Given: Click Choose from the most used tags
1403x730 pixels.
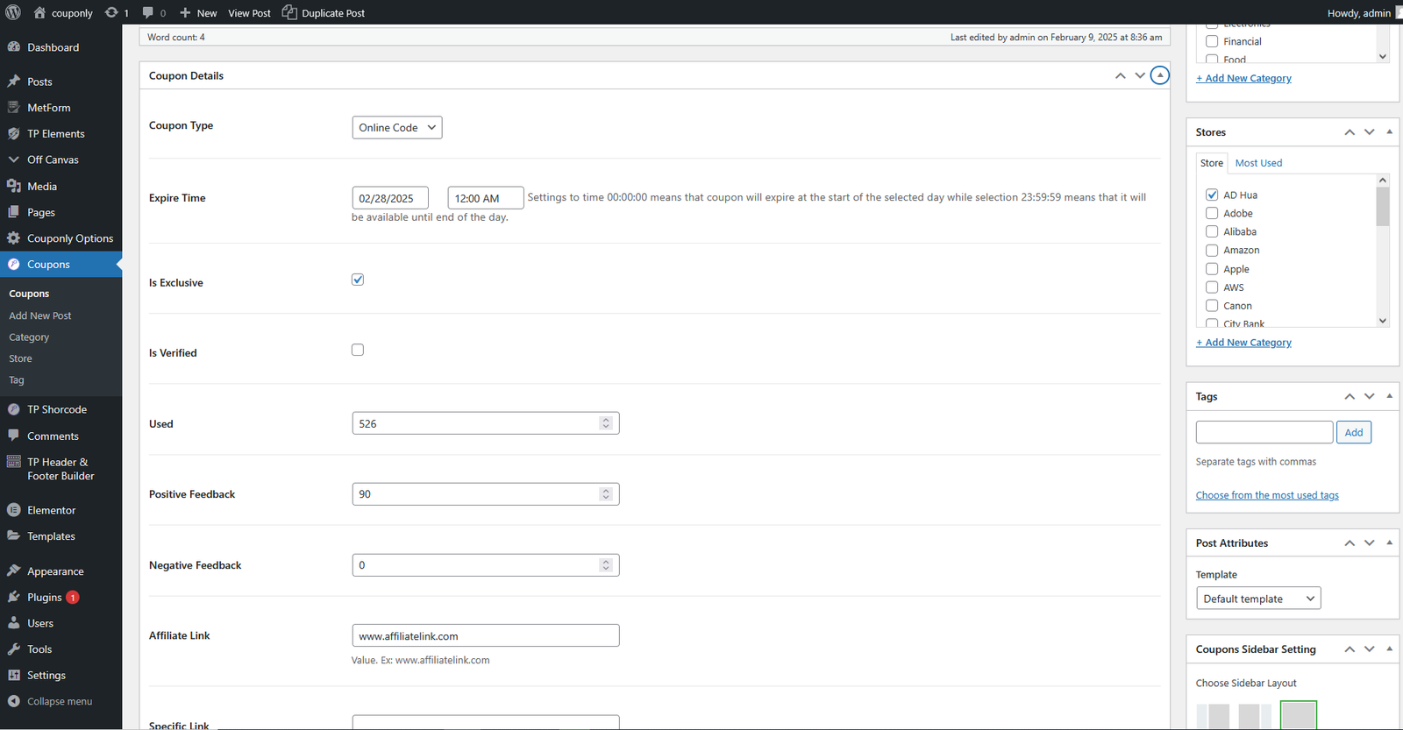Looking at the screenshot, I should (1266, 495).
